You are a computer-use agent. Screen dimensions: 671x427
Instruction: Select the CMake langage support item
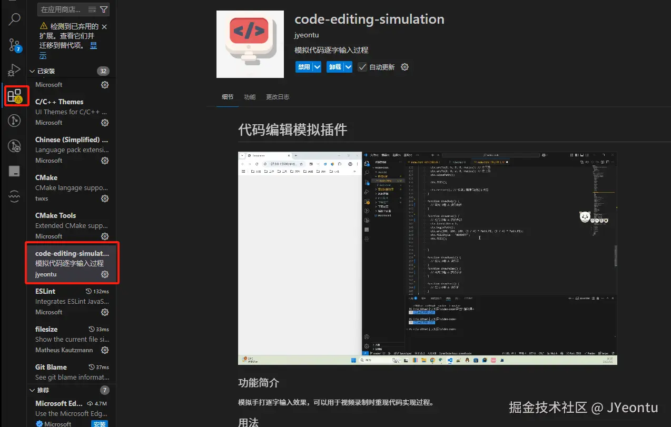point(72,188)
